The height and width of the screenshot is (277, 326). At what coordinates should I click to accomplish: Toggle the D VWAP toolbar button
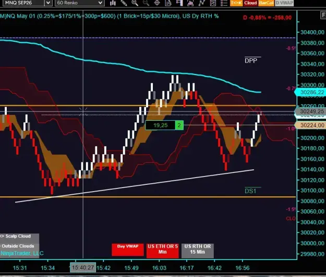pos(284,3)
